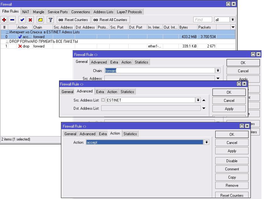Click the empty Dst. Address List field
Image resolution: width=264 pixels, height=199 pixels.
(x=151, y=108)
